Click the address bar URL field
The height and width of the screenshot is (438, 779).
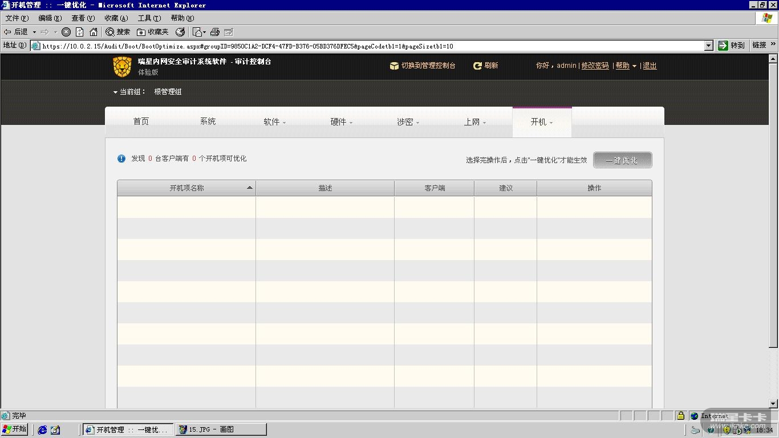coord(372,46)
